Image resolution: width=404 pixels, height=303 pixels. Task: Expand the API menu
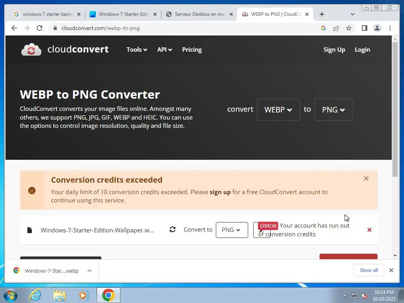click(x=165, y=49)
